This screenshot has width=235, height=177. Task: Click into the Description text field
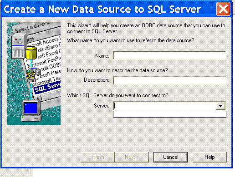pos(169,80)
